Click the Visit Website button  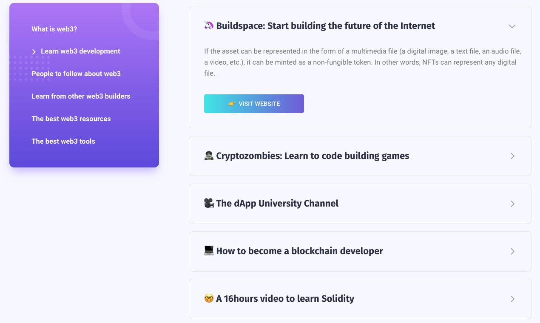[x=254, y=103]
